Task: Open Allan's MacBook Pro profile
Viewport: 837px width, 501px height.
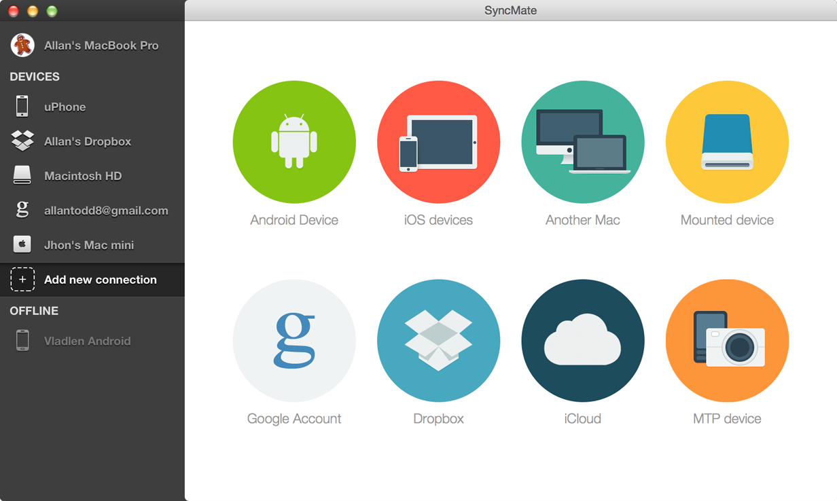Action: pyautogui.click(x=101, y=45)
